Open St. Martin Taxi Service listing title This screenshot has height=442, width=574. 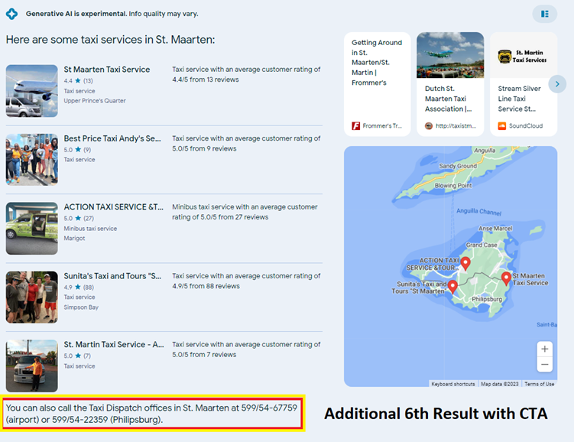[x=113, y=345]
